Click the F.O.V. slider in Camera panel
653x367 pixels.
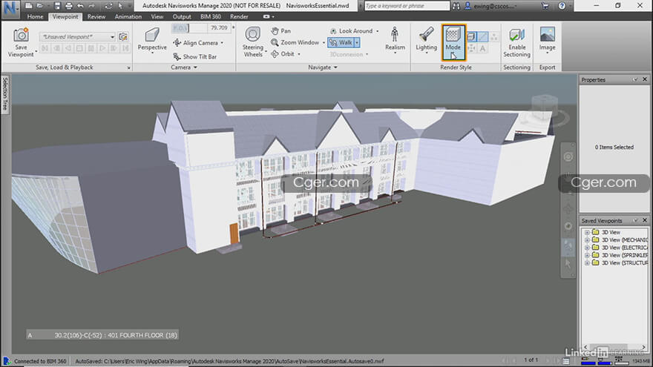[189, 28]
